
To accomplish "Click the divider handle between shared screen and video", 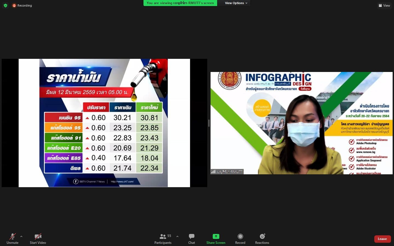I will click(209, 123).
